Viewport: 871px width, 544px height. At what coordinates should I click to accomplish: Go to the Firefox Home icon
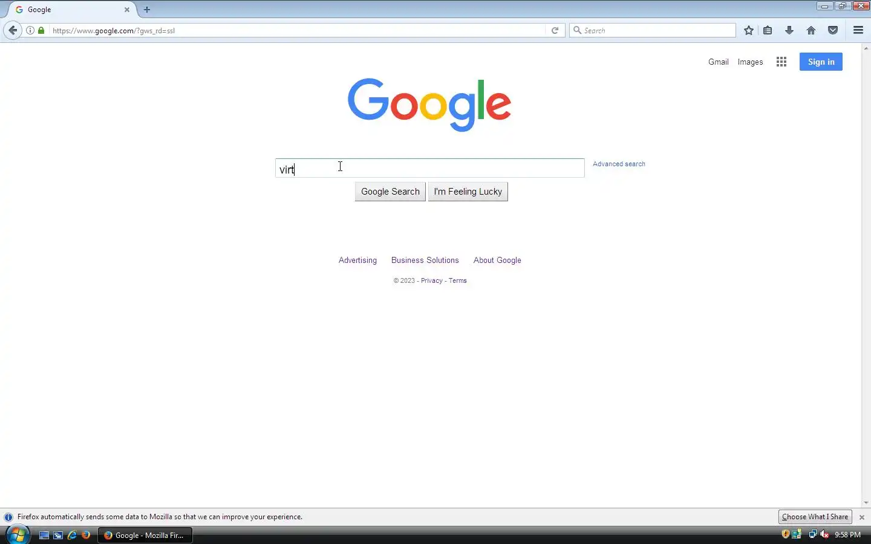click(811, 30)
